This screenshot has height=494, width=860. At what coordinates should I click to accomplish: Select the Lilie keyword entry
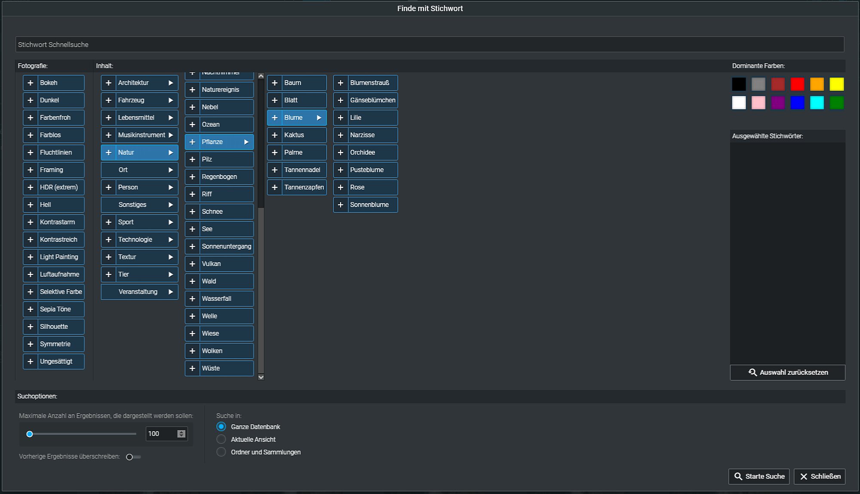pos(365,117)
